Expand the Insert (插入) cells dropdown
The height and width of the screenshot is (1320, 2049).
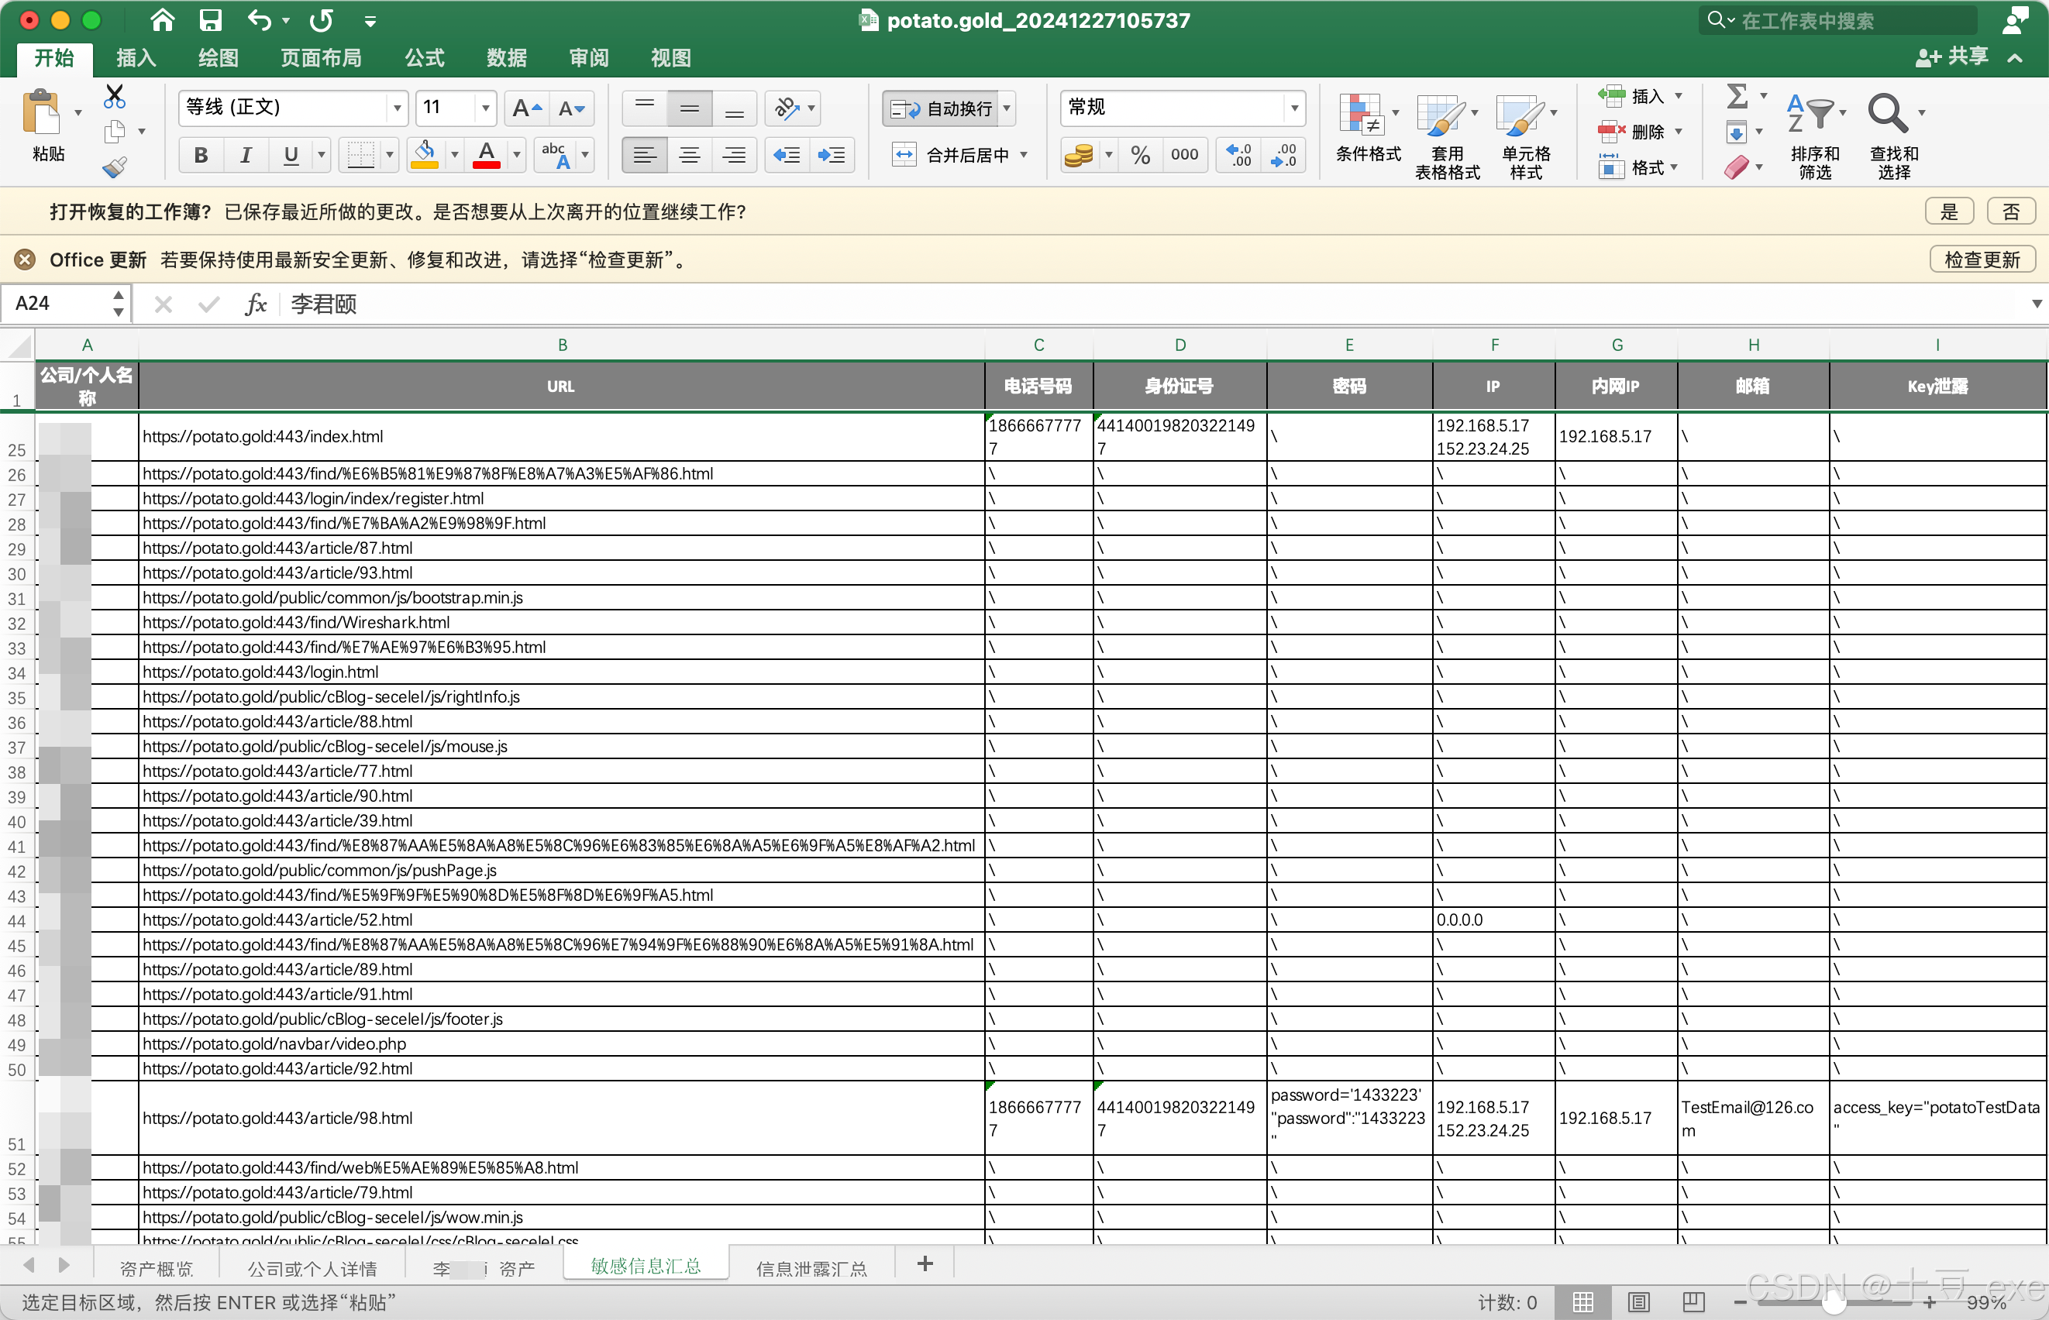(x=1679, y=96)
